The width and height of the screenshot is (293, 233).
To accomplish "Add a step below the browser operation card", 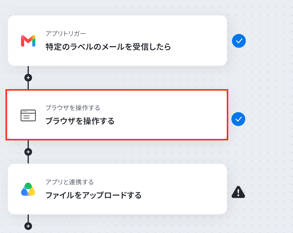I will 28,152.
